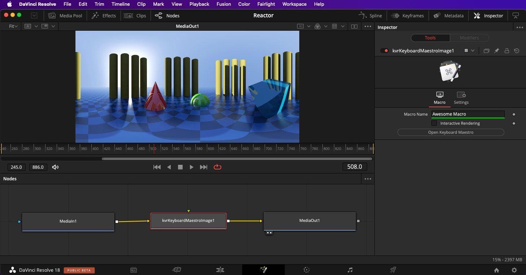Toggle viewer color channel display
The height and width of the screenshot is (275, 526).
(317, 26)
